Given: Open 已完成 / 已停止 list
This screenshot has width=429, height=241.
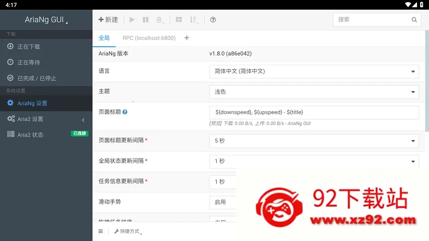Looking at the screenshot, I should [x=46, y=79].
